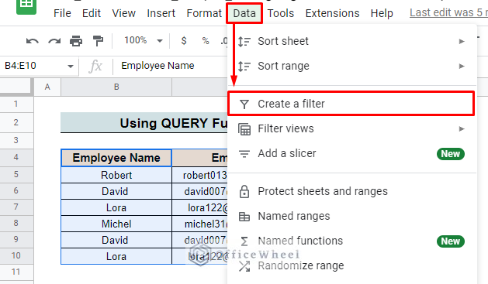Apply percent format with % icon
Screen dimensions: 488x284
(206, 41)
